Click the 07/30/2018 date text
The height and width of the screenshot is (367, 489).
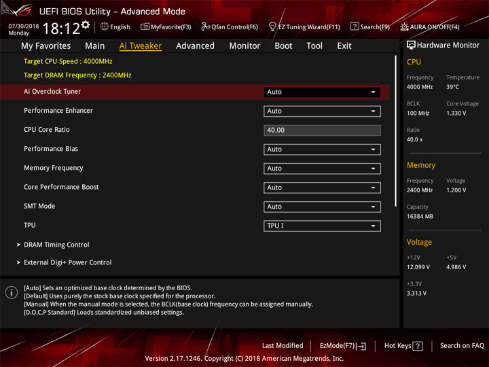click(x=24, y=26)
